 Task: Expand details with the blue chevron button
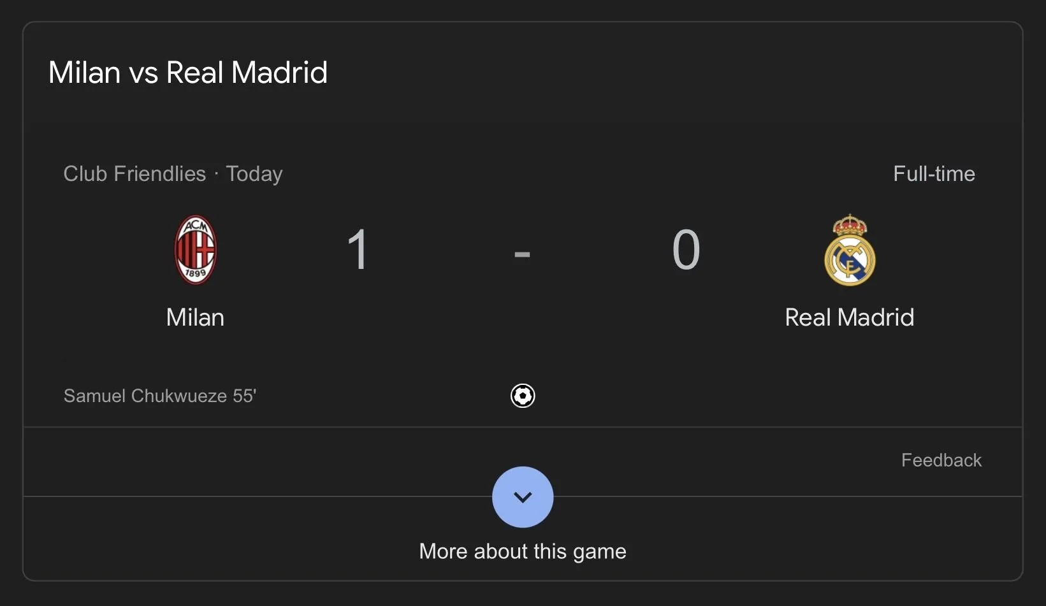click(523, 497)
